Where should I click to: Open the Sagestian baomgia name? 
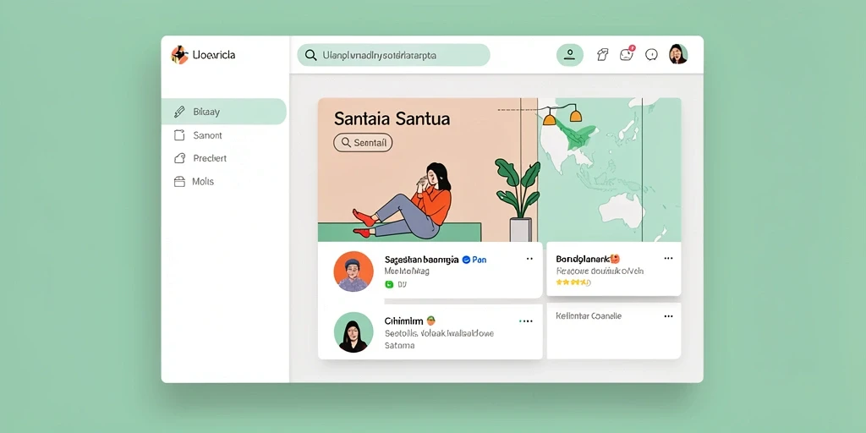click(421, 259)
